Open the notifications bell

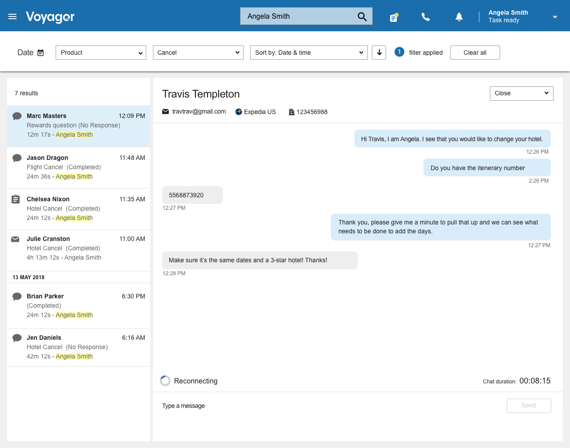(x=459, y=17)
